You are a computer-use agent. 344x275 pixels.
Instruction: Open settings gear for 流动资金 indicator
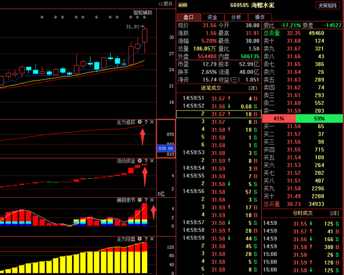pos(140,161)
